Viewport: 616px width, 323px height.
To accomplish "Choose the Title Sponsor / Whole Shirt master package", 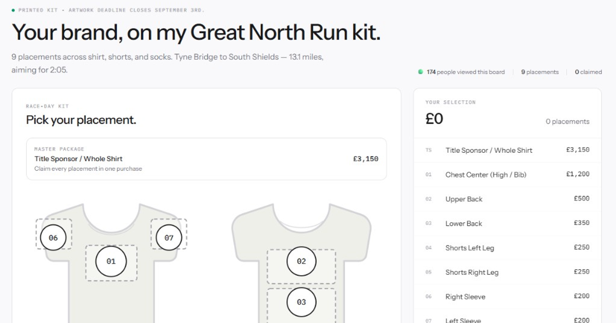I will click(206, 159).
